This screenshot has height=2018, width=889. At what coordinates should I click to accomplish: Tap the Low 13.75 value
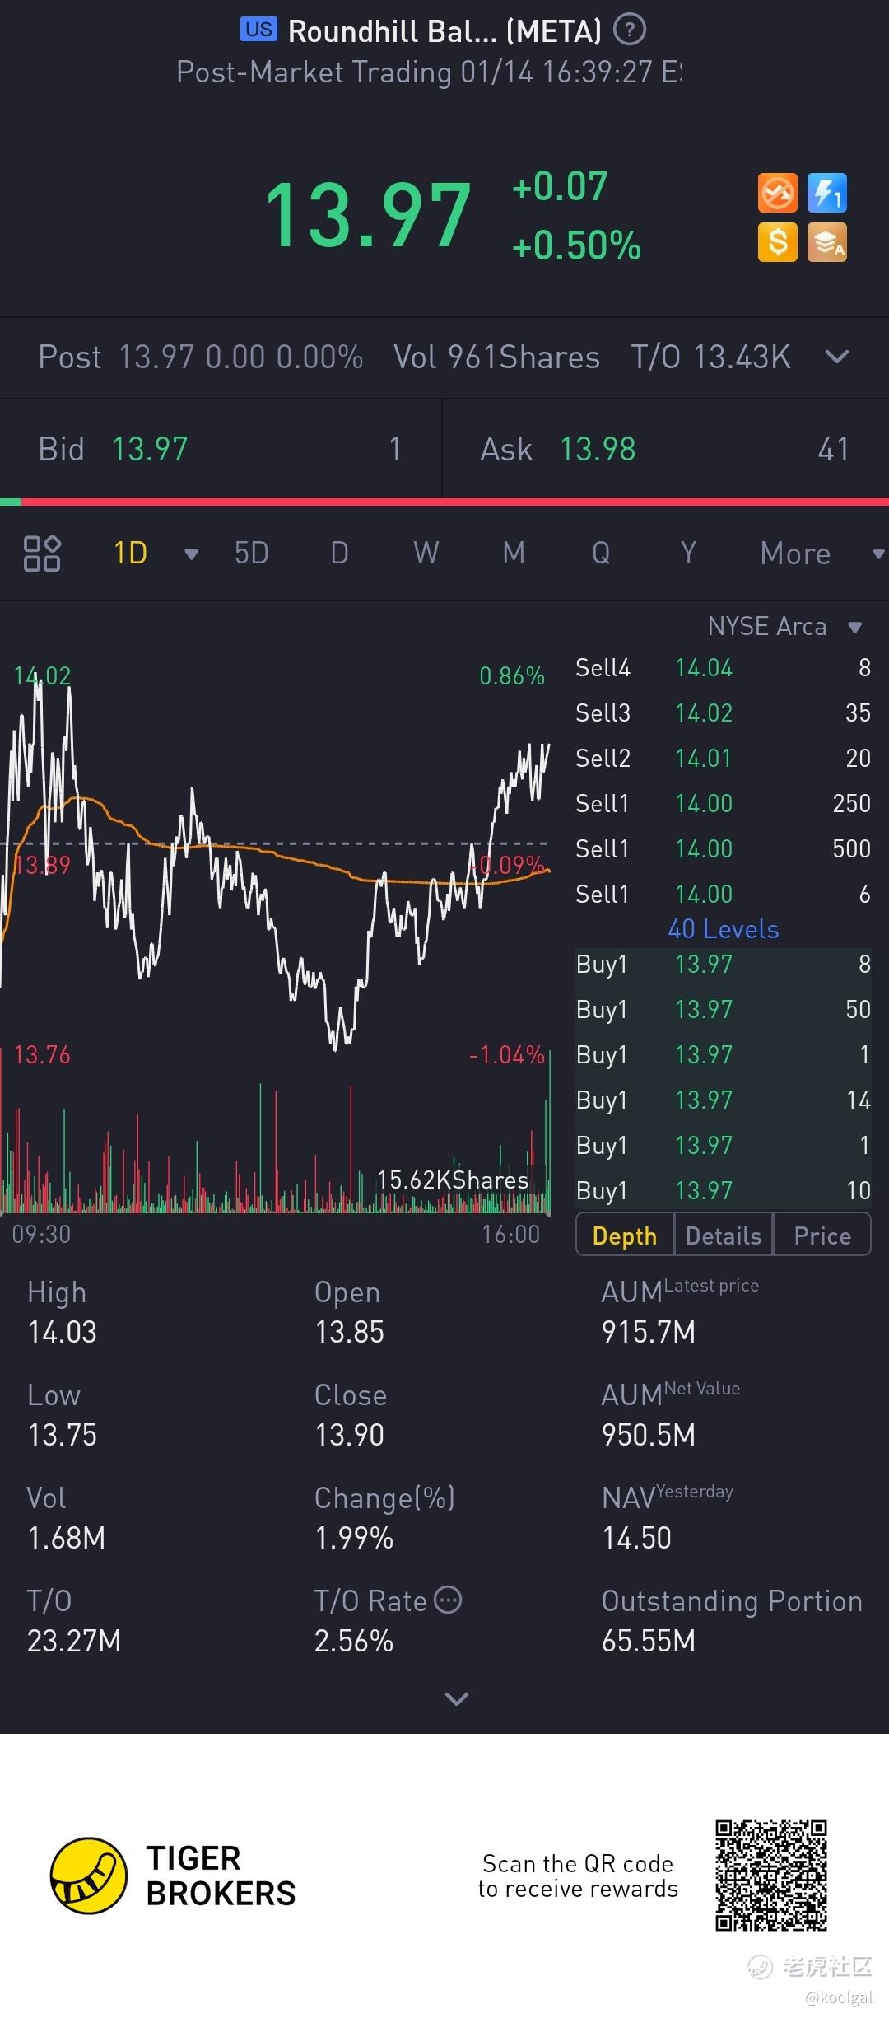[63, 1435]
